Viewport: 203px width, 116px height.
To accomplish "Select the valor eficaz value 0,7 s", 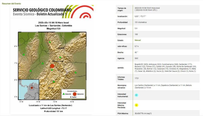I will (137, 46).
